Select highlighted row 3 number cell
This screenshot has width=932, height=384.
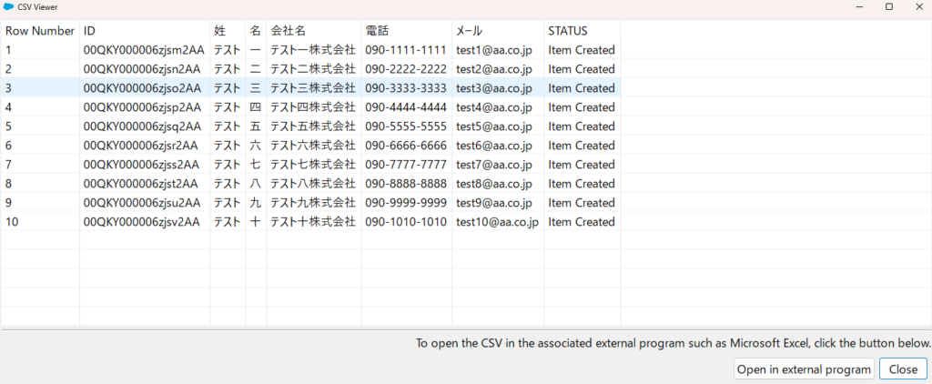click(40, 88)
